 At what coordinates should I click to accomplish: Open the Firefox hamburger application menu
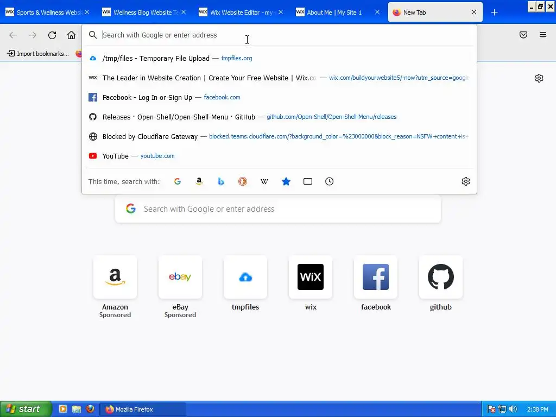(543, 35)
